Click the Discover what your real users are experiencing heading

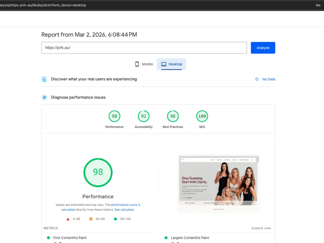[x=94, y=79]
